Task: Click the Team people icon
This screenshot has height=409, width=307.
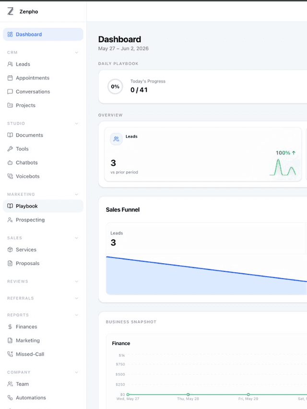Action: 10,384
